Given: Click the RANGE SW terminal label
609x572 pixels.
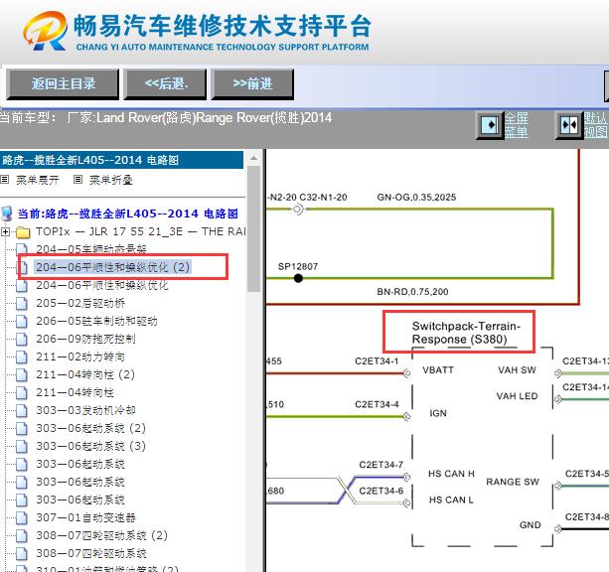Looking at the screenshot, I should pyautogui.click(x=513, y=482).
